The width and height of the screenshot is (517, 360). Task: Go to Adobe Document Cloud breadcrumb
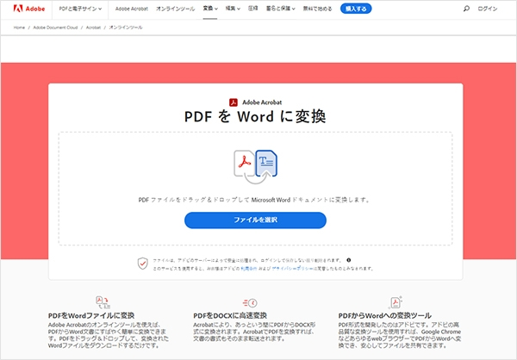pyautogui.click(x=55, y=28)
